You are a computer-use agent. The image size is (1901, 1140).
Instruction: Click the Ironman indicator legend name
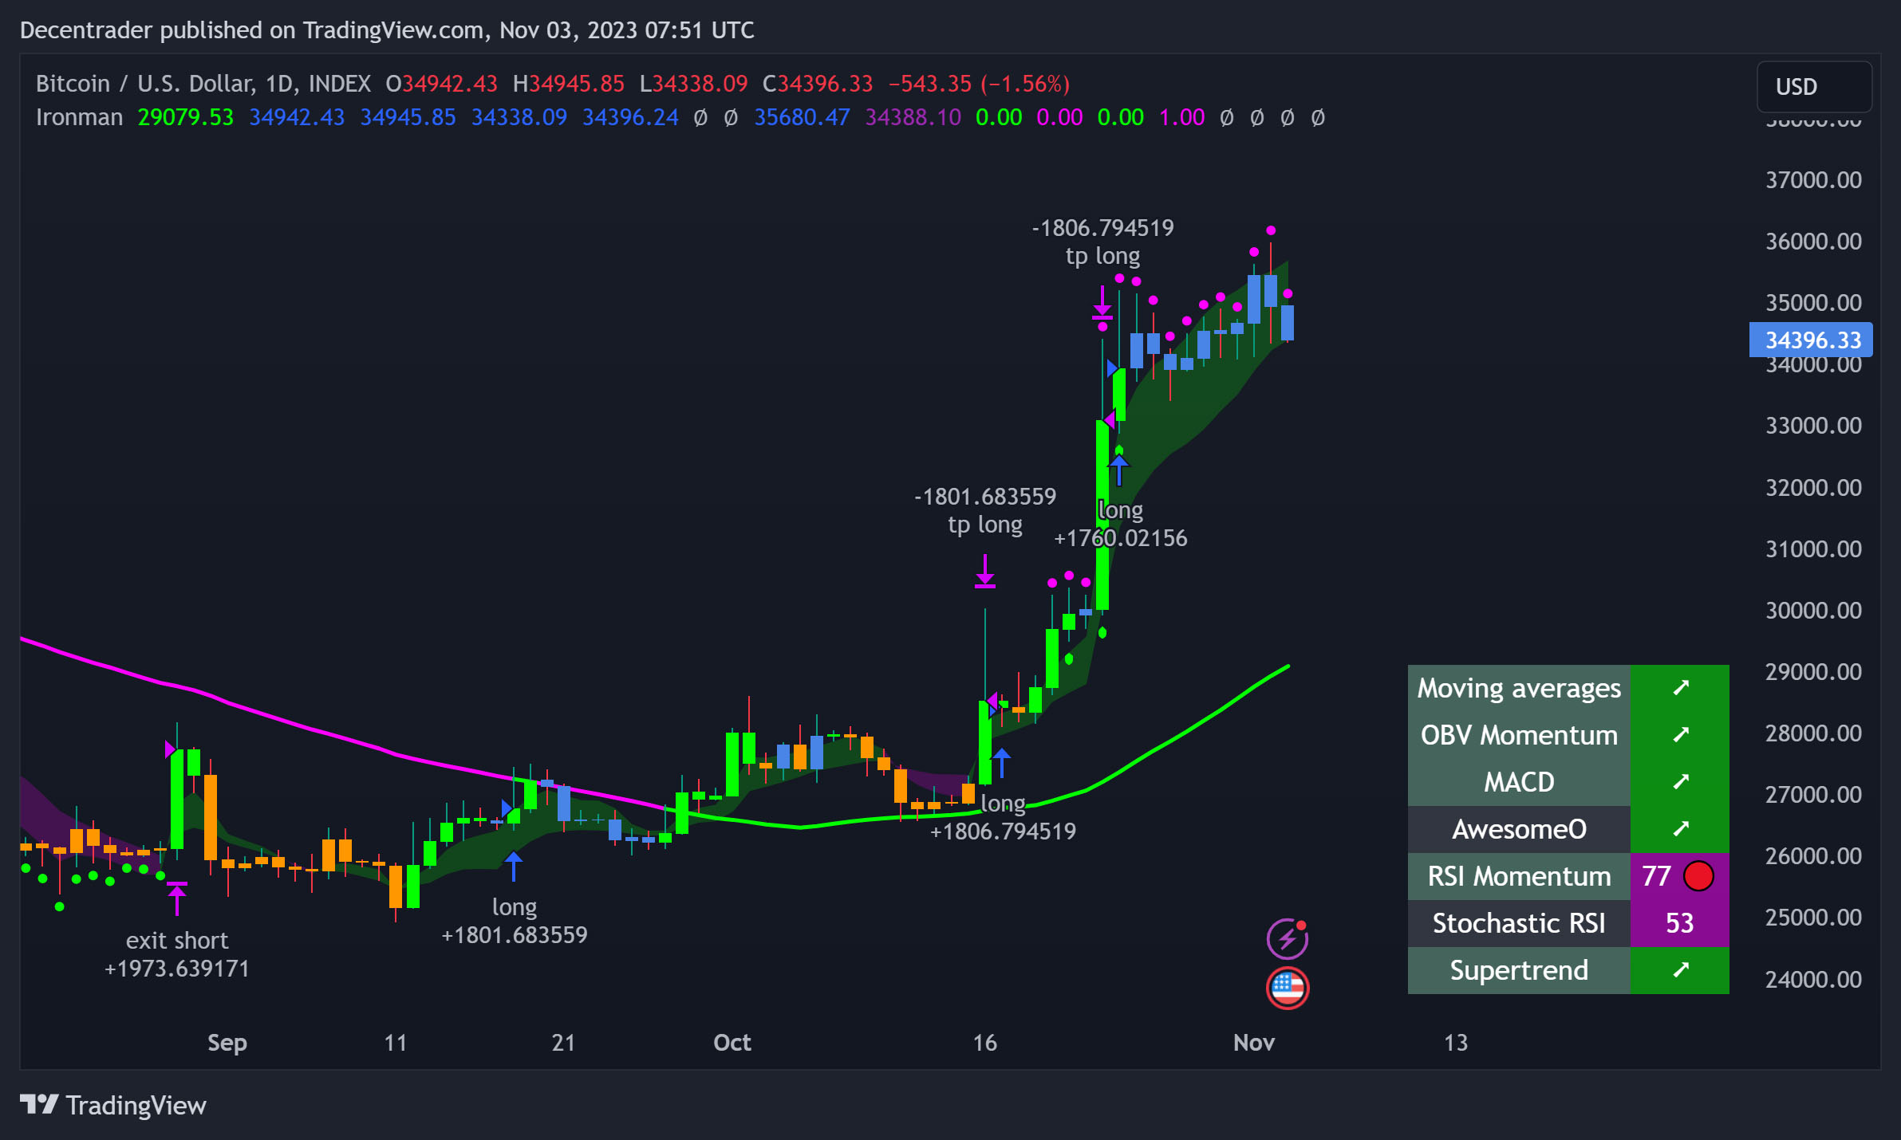79,118
